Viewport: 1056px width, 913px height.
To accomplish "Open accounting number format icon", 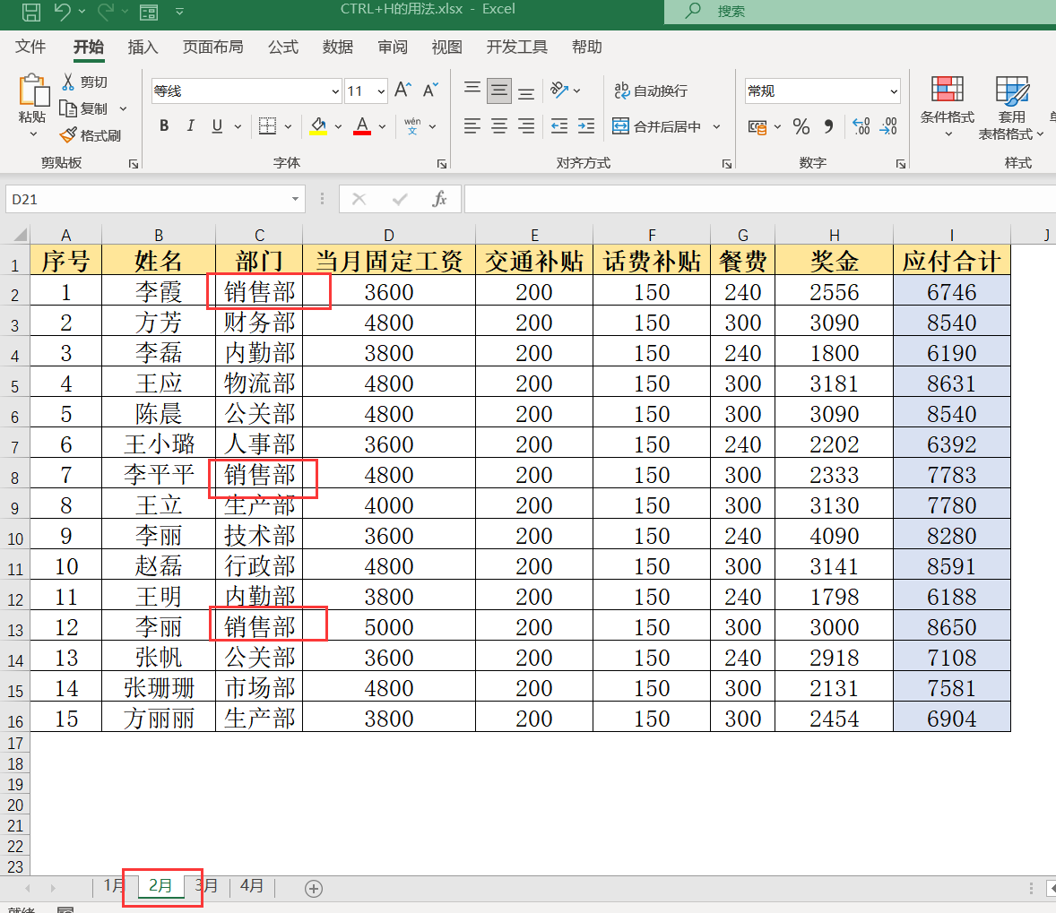I will click(x=757, y=126).
